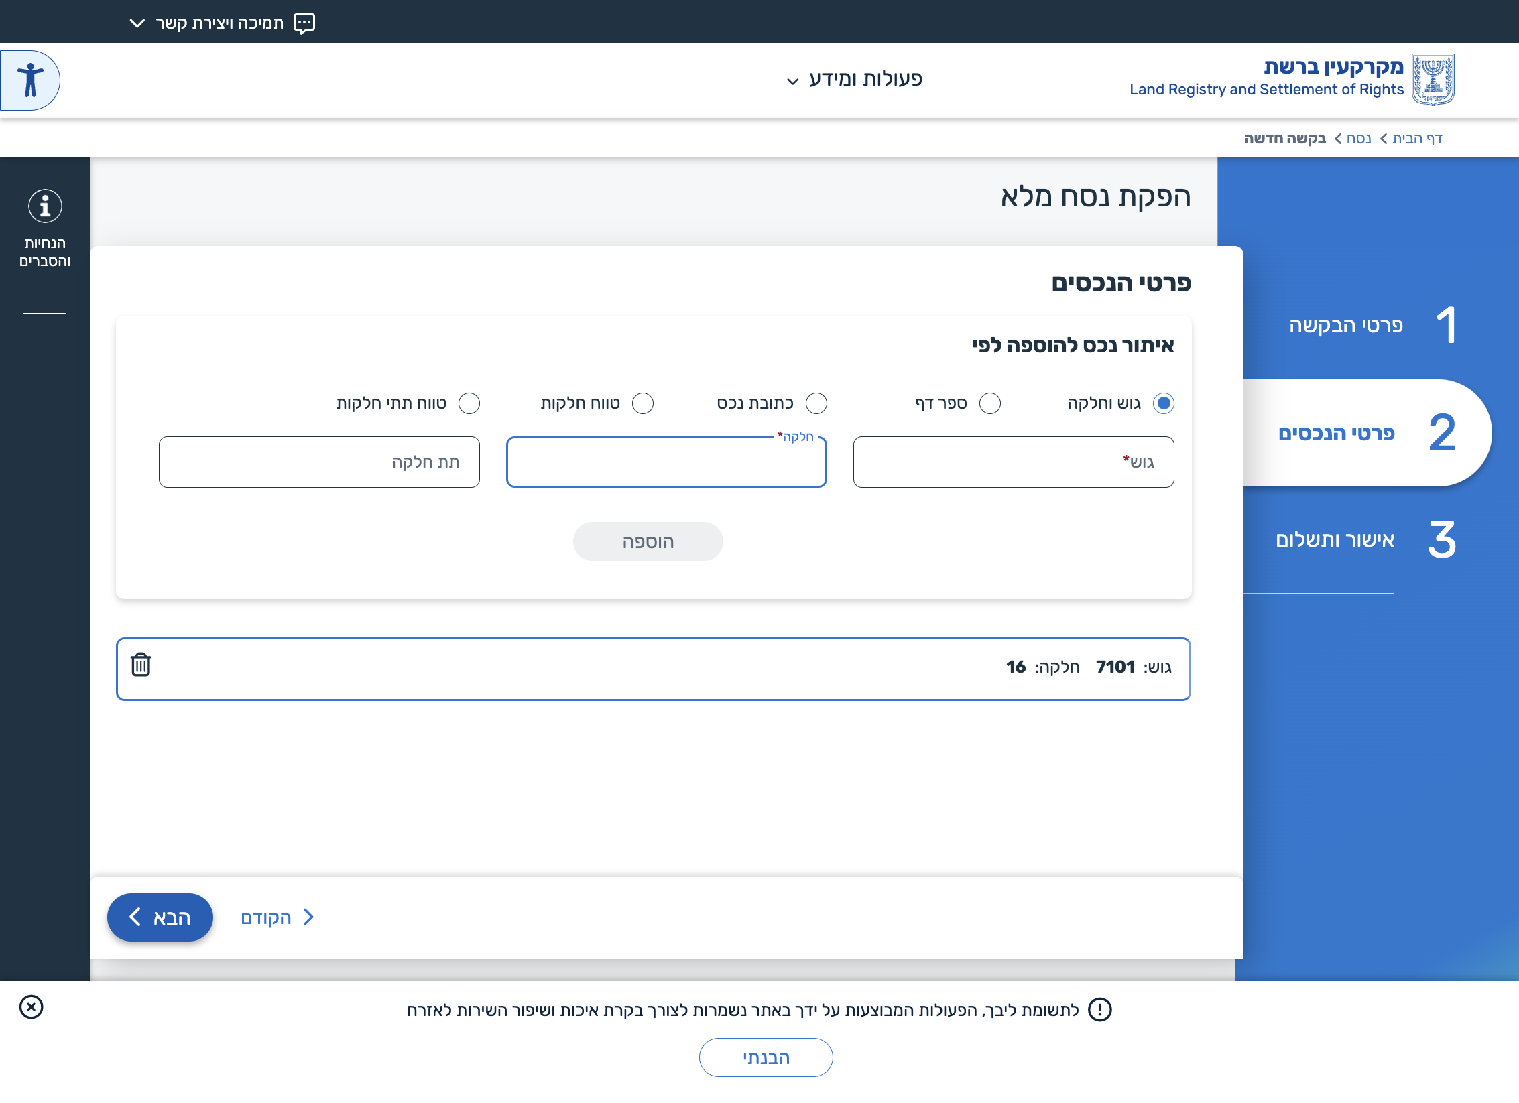Open the נסח breadcrumb link
The image size is (1519, 1103).
(1359, 138)
